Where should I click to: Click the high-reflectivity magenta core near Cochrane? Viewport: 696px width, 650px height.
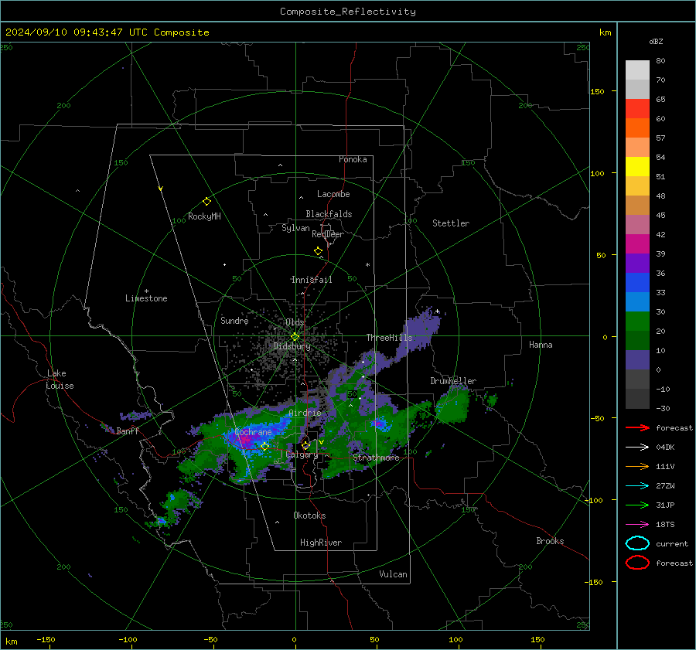point(245,440)
